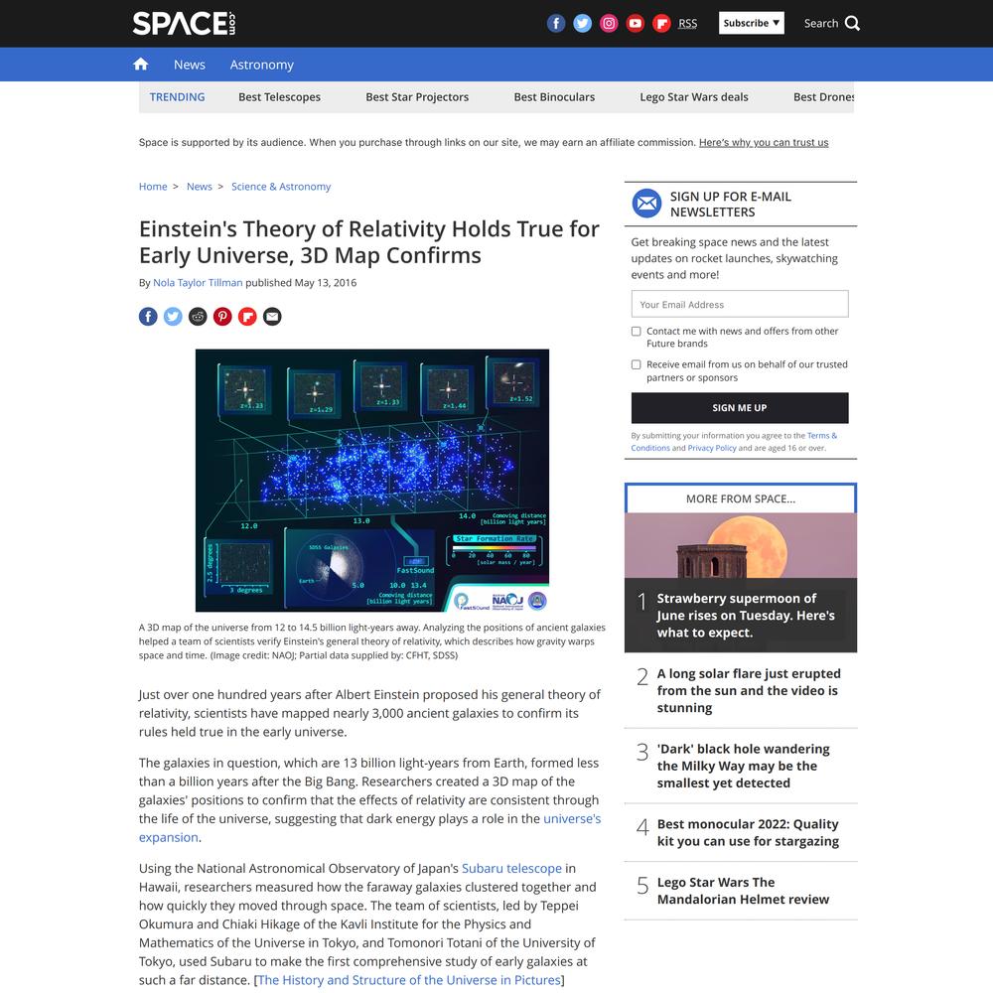Screen dimensions: 993x993
Task: Check 'Receive email from us on behalf' box
Action: tap(636, 364)
